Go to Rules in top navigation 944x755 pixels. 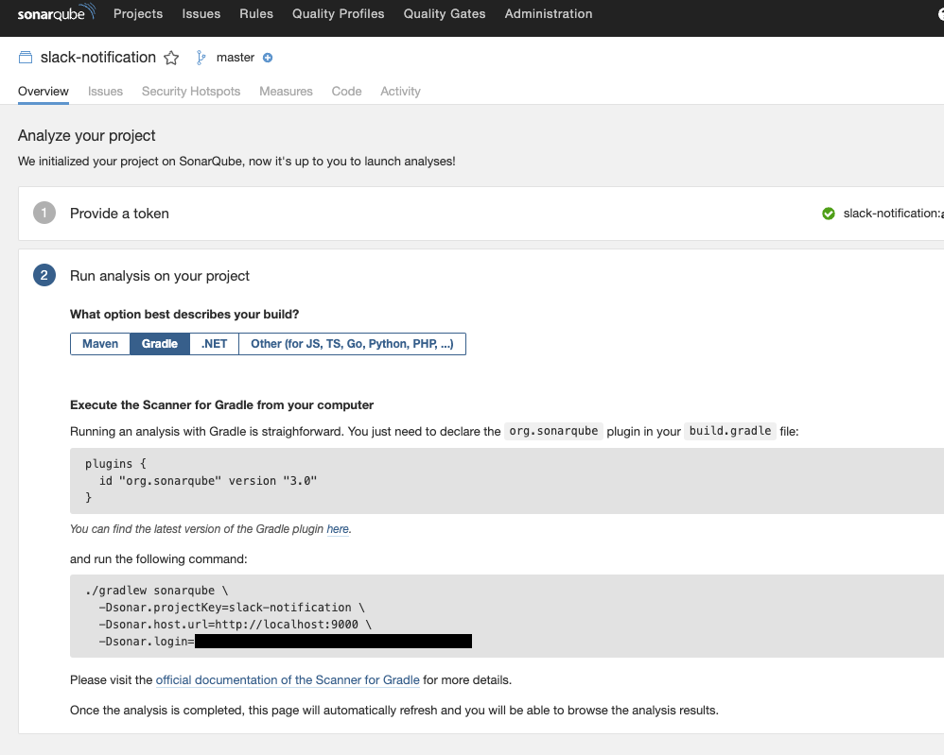[x=256, y=14]
